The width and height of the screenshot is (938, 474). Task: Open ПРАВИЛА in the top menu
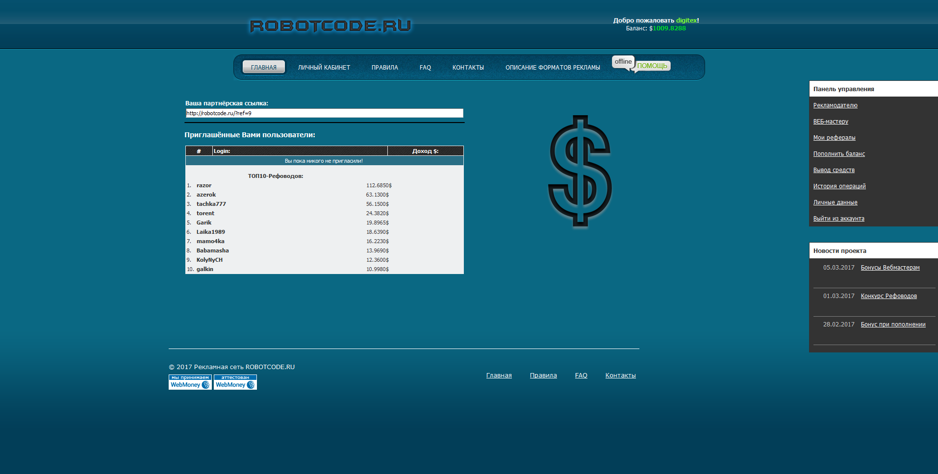tap(384, 68)
